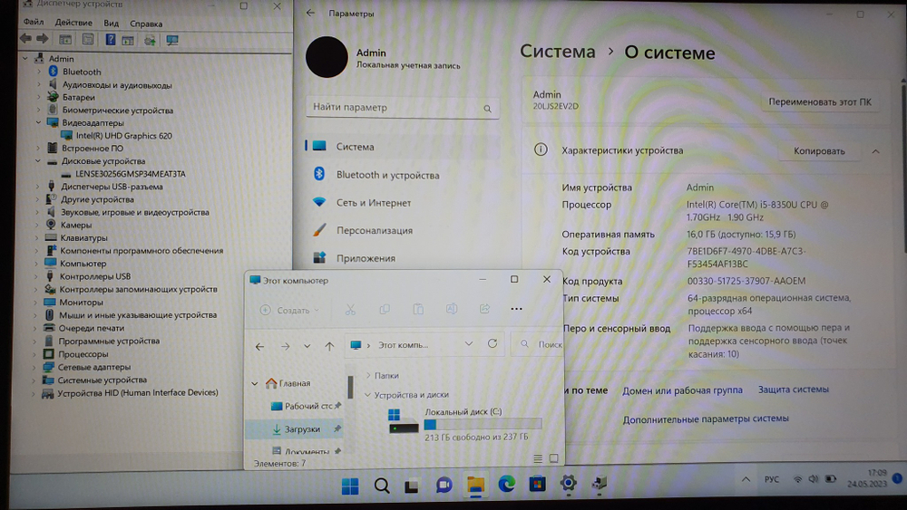Click the Поиск search box in Explorer
This screenshot has width=907, height=510.
[x=538, y=344]
